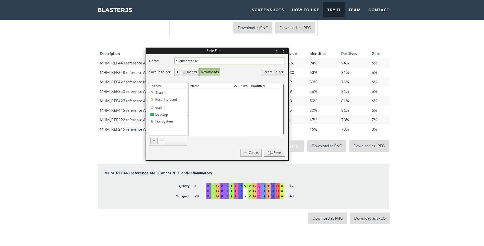Roll up the Save File dialog
Screen dimensions: 484x246
[x=277, y=51]
